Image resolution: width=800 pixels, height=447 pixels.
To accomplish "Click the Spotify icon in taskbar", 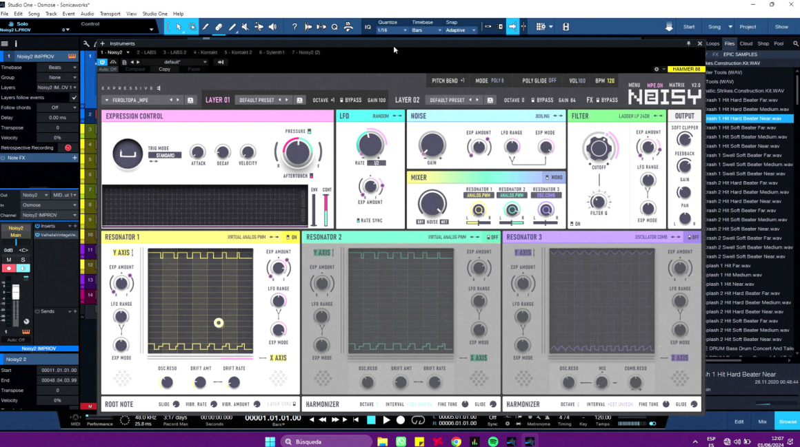I will coord(493,441).
